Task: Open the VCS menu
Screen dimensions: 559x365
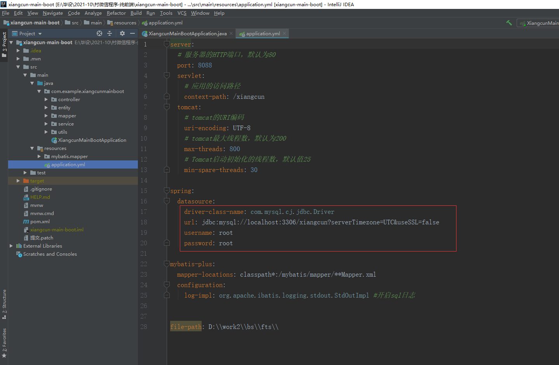Action: [182, 13]
